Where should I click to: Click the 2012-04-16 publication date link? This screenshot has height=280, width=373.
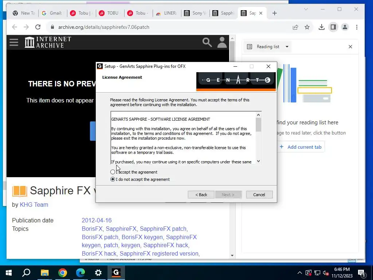tap(97, 220)
